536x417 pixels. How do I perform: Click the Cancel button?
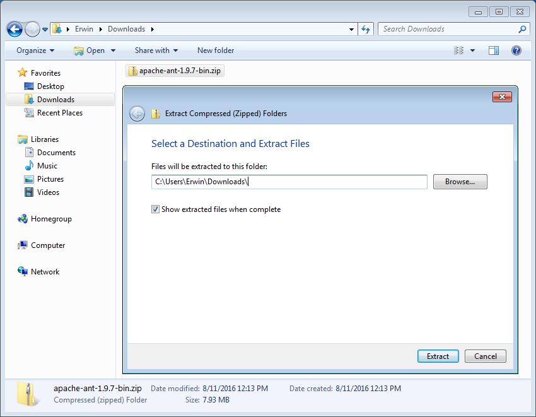click(485, 356)
